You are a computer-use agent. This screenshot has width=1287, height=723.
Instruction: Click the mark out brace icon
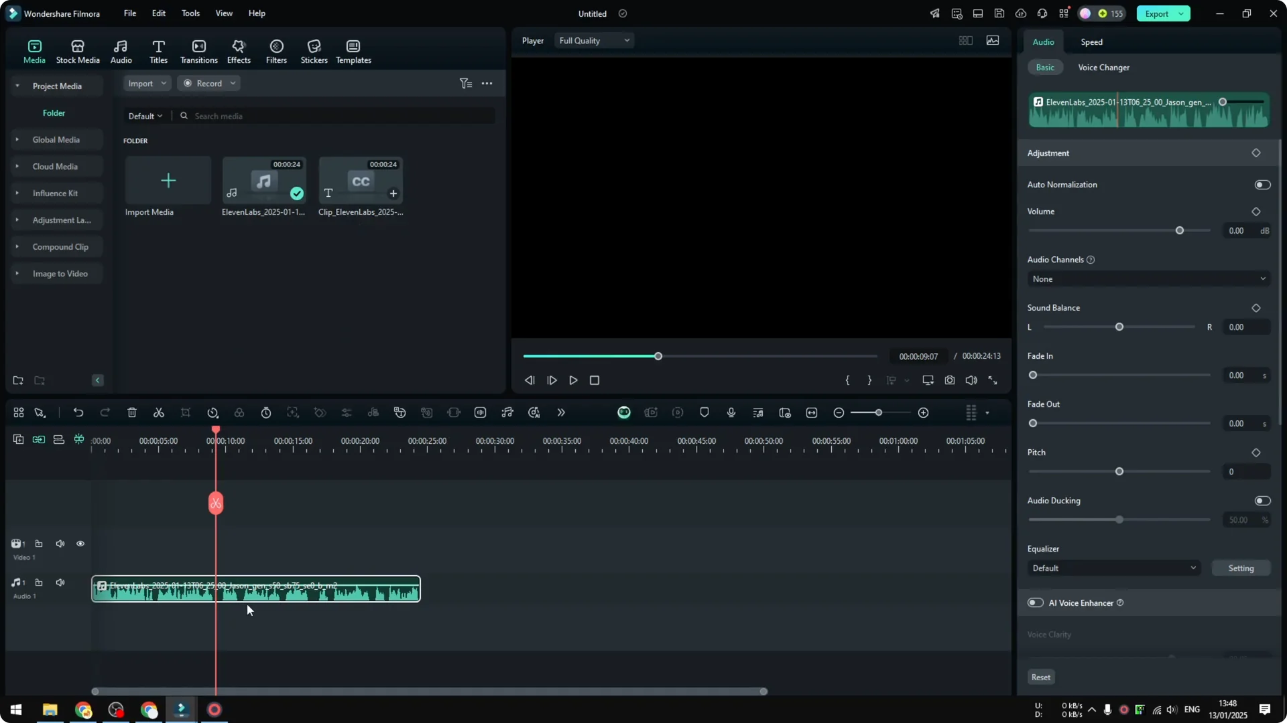click(869, 380)
